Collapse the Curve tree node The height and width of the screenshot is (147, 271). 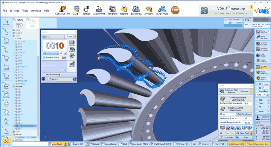(x=14, y=38)
